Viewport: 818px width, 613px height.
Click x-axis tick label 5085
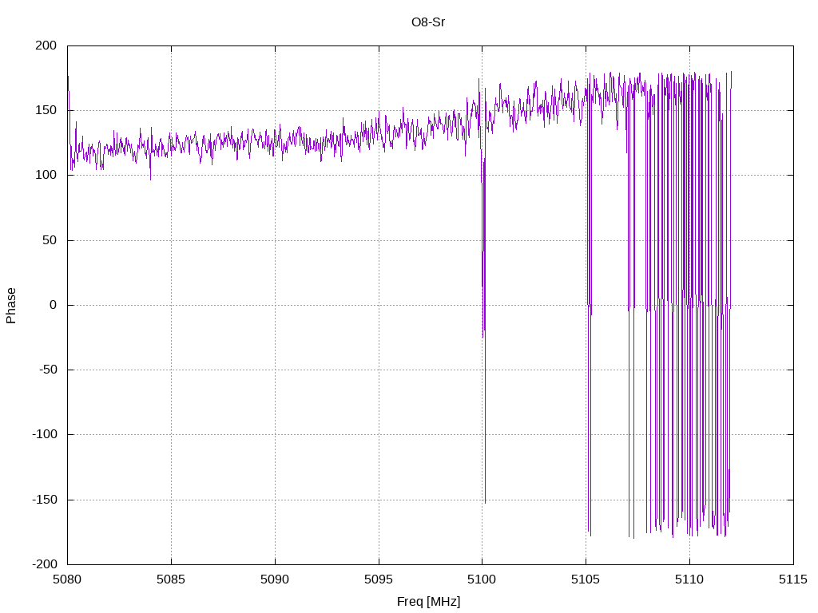click(171, 579)
